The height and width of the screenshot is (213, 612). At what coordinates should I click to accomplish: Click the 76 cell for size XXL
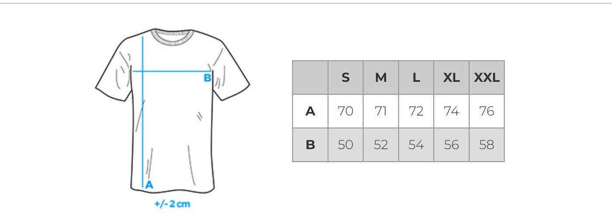point(487,112)
